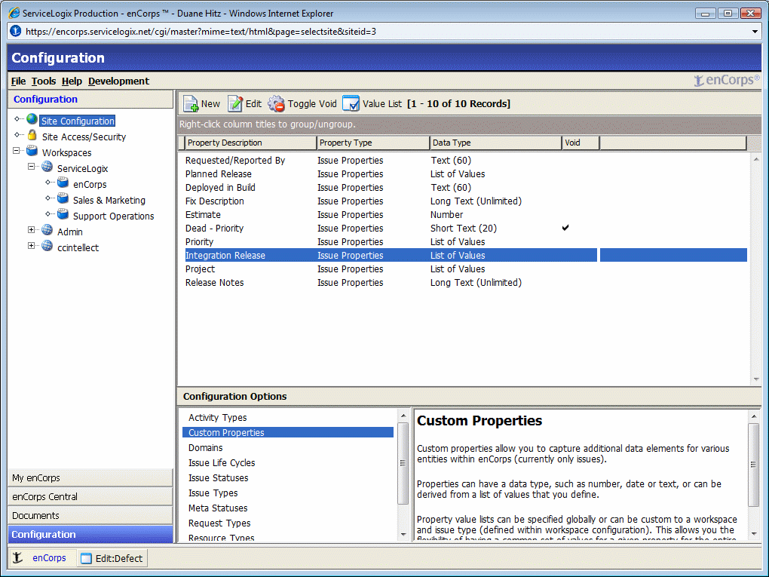The image size is (769, 577).
Task: Click the ServiceLogix globe icon
Action: coord(47,167)
